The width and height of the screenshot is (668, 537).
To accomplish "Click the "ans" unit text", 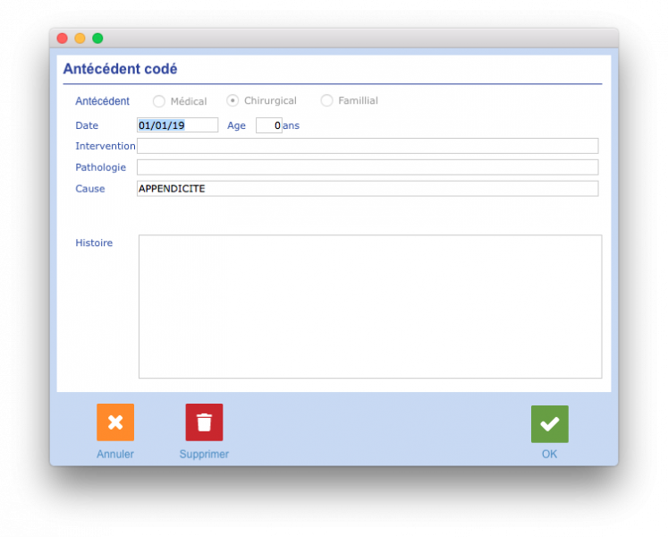I will pyautogui.click(x=291, y=125).
